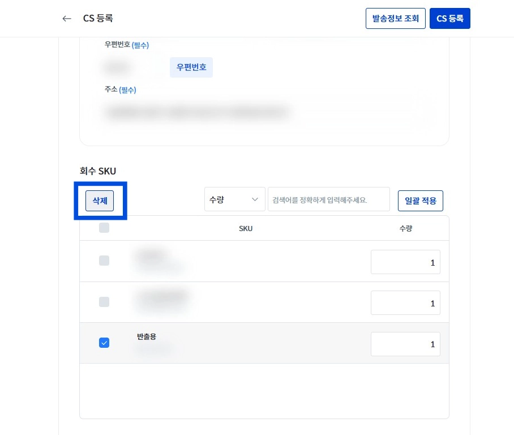Click the SKU column header
The width and height of the screenshot is (514, 435).
(x=246, y=229)
